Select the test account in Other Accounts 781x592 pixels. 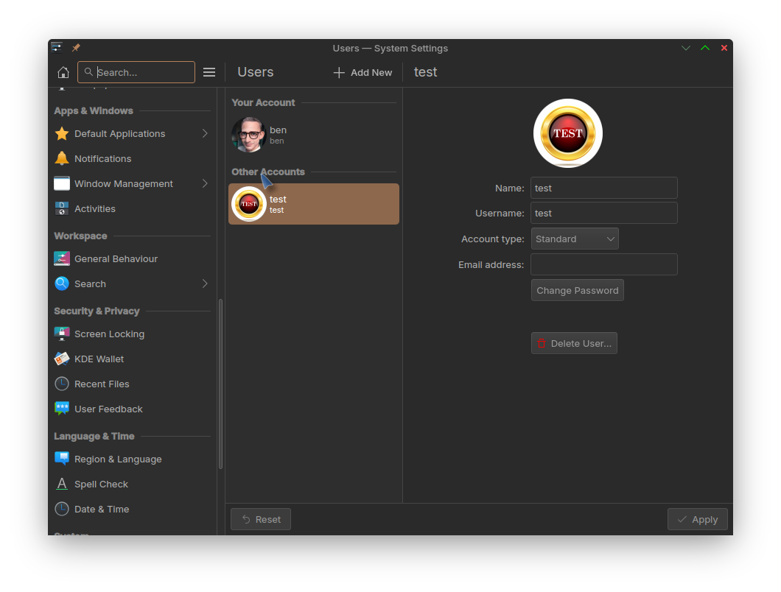[314, 204]
